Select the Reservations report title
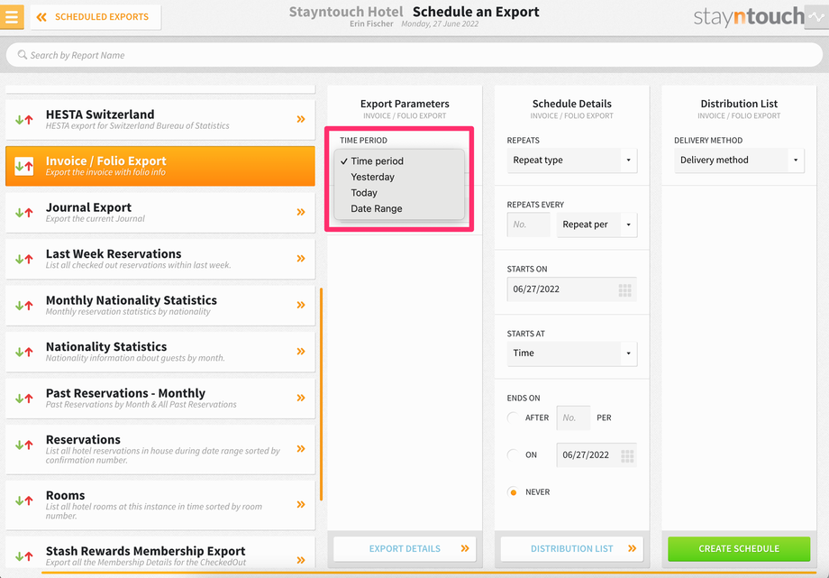 pyautogui.click(x=83, y=440)
